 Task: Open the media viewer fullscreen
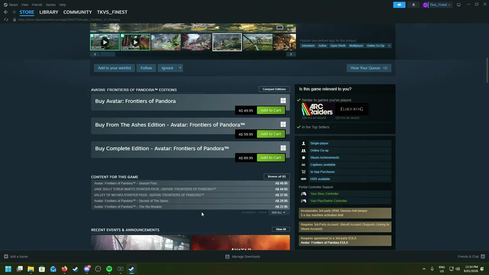click(x=290, y=27)
